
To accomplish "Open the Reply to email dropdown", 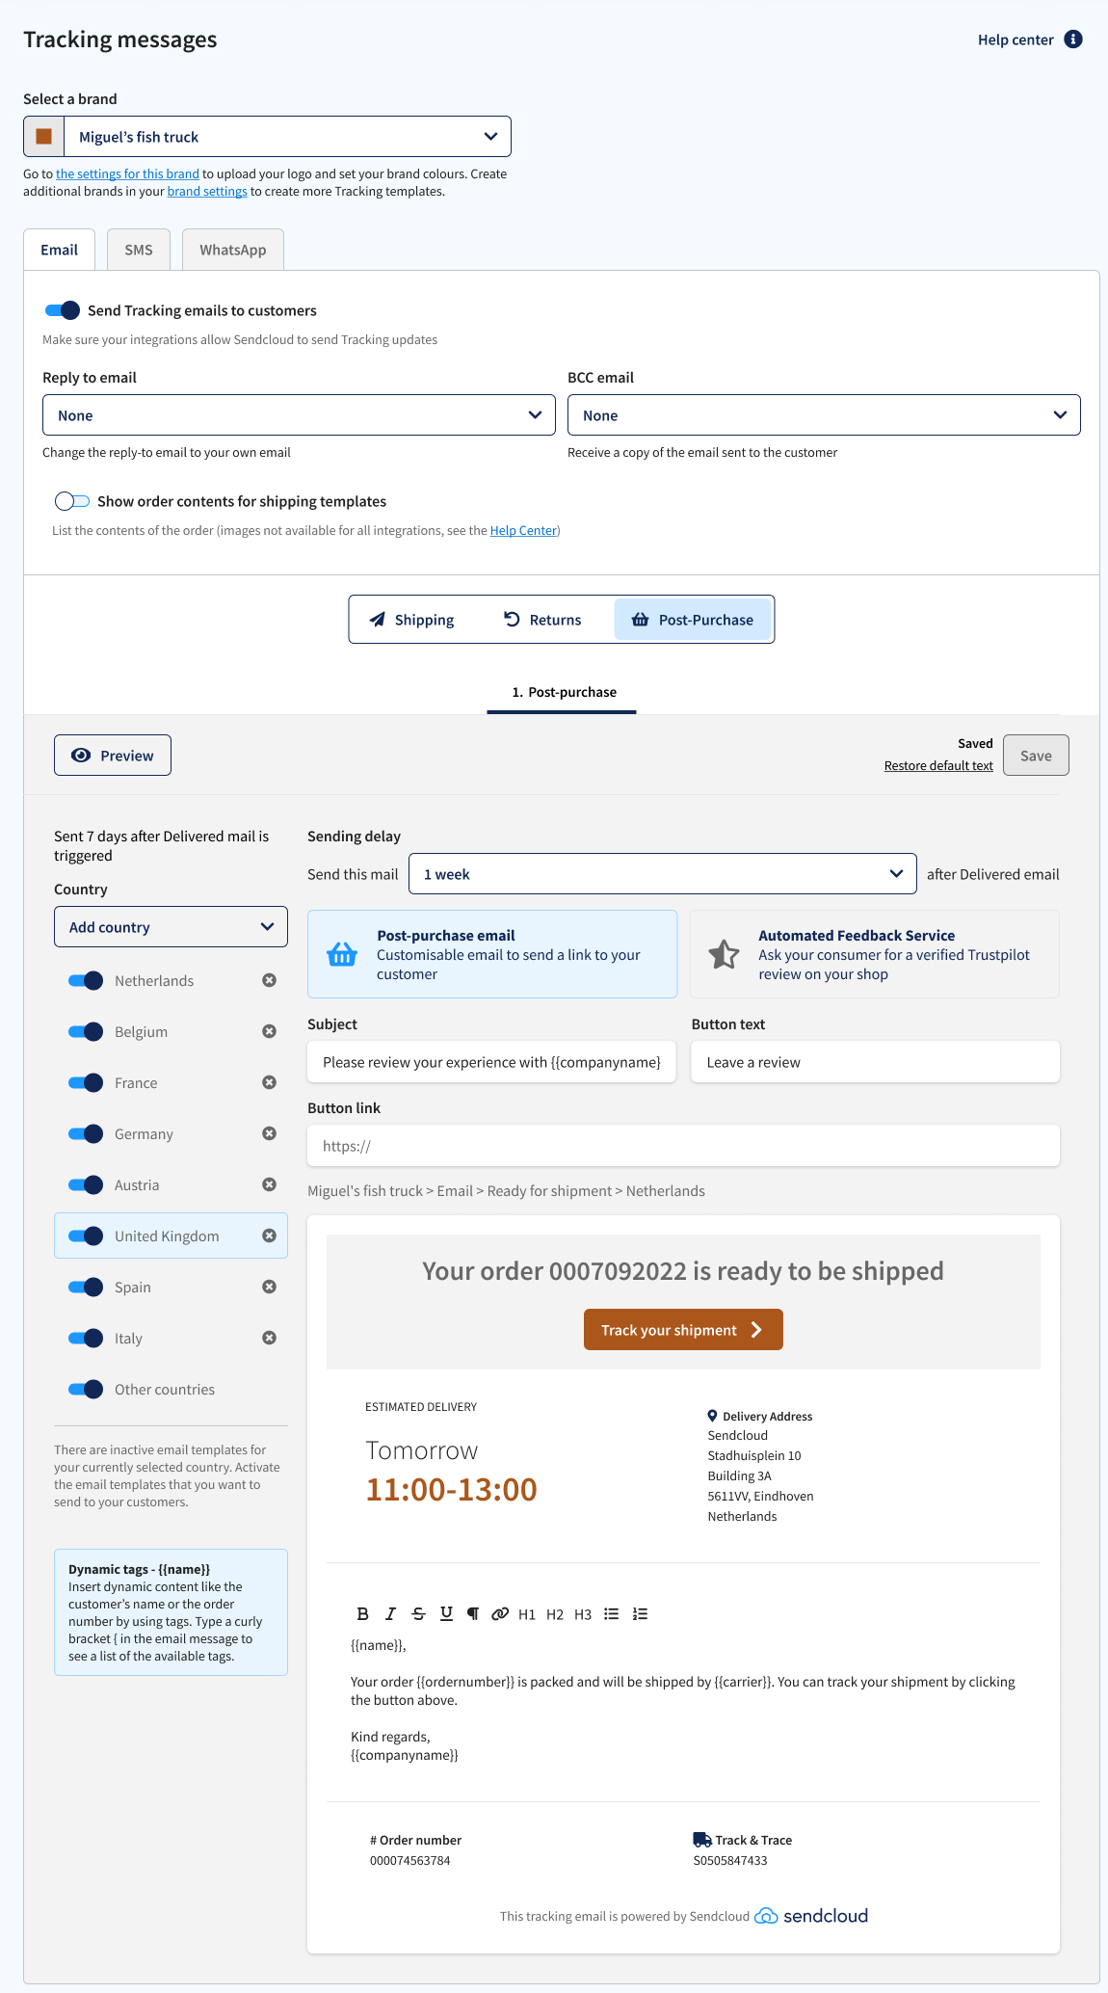I will pos(299,415).
